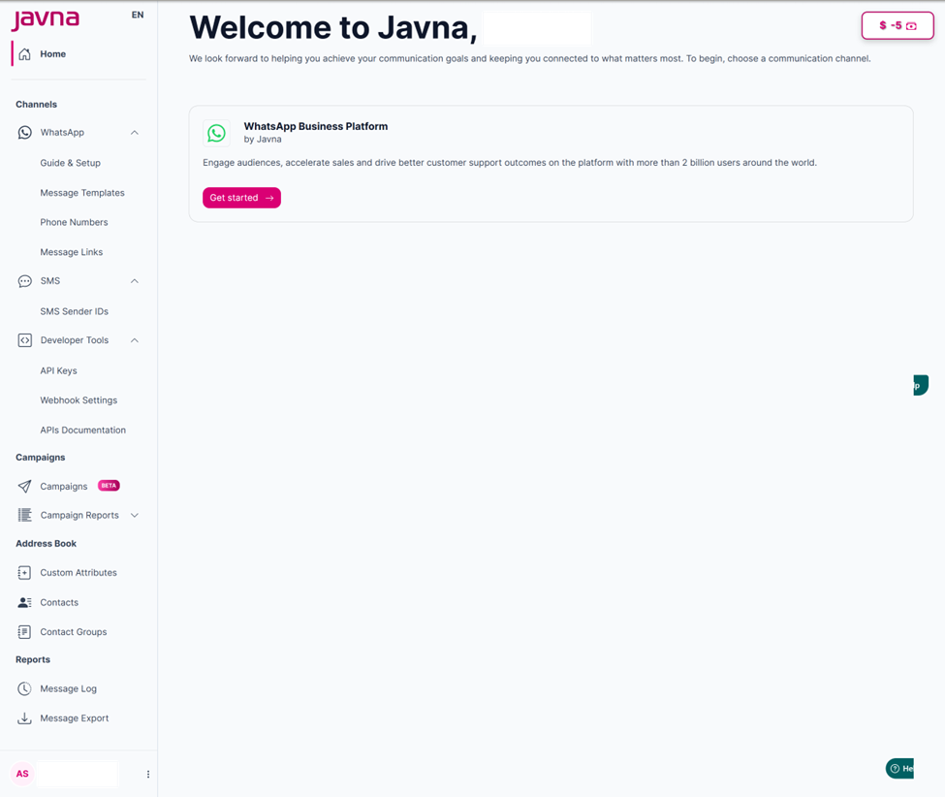Click the WhatsApp menu label in sidebar

[x=62, y=133]
